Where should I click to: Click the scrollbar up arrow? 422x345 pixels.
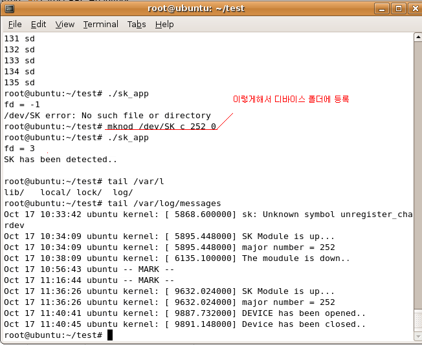[418, 37]
